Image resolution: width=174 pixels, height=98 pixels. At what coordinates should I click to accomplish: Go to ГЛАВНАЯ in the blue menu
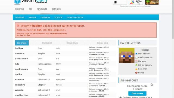click(20, 17)
